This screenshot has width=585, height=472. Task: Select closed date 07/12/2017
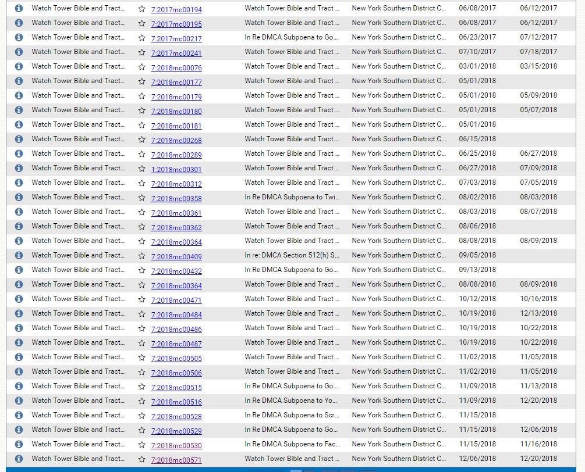click(538, 37)
